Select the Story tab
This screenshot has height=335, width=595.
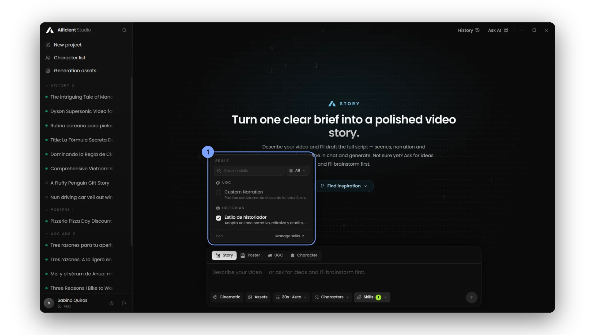point(224,255)
